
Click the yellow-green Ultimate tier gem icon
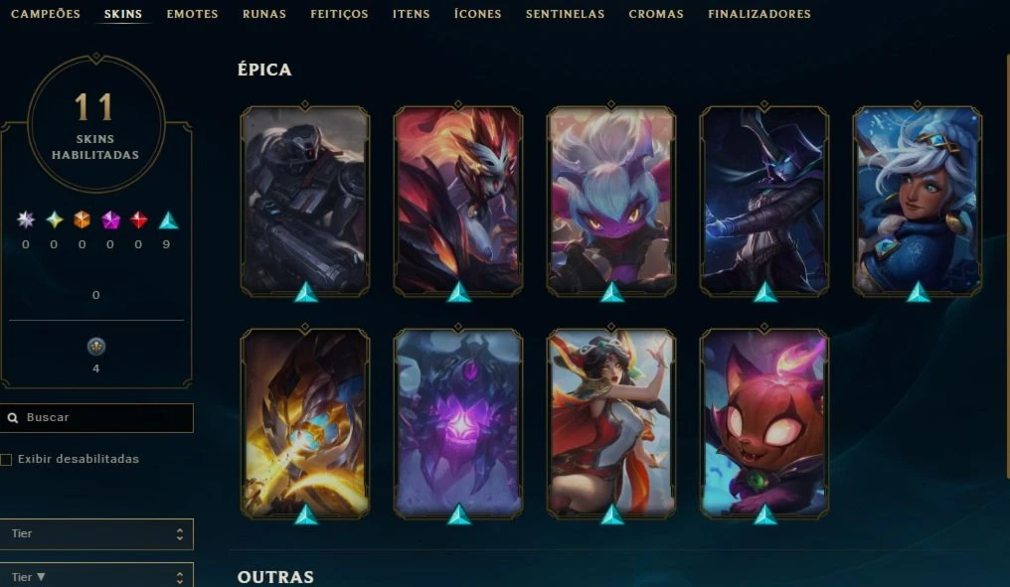(54, 220)
